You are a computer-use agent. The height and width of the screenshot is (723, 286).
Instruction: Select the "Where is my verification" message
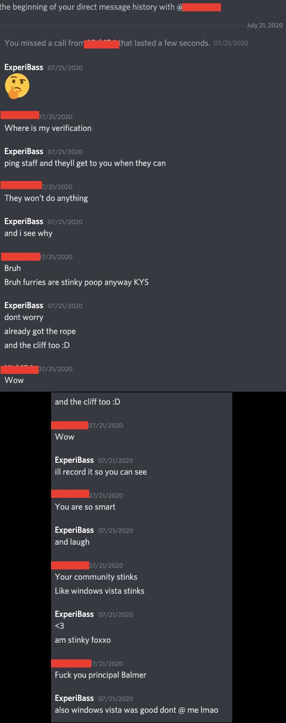click(48, 128)
